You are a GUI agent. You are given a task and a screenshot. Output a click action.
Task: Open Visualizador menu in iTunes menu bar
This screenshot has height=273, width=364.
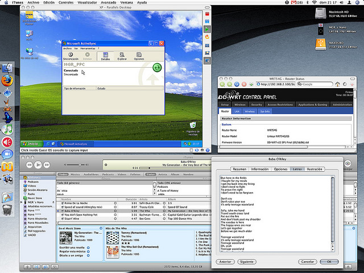pyautogui.click(x=87, y=2)
